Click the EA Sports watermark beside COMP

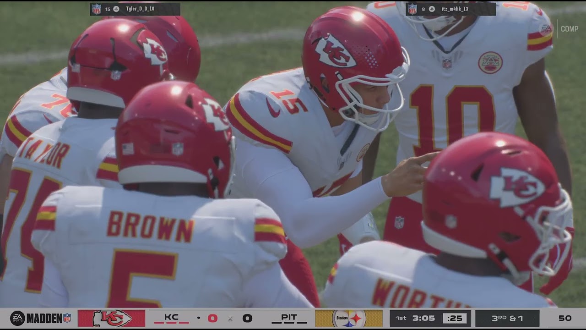pos(546,29)
